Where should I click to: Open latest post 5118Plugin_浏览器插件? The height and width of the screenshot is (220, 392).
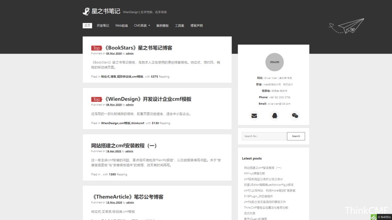tap(258, 196)
